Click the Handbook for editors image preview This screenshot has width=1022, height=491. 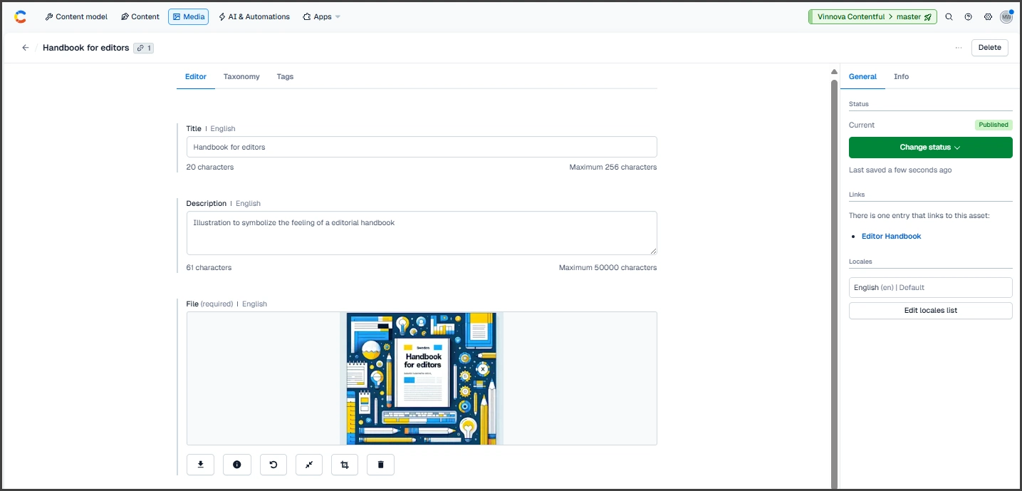(x=422, y=378)
